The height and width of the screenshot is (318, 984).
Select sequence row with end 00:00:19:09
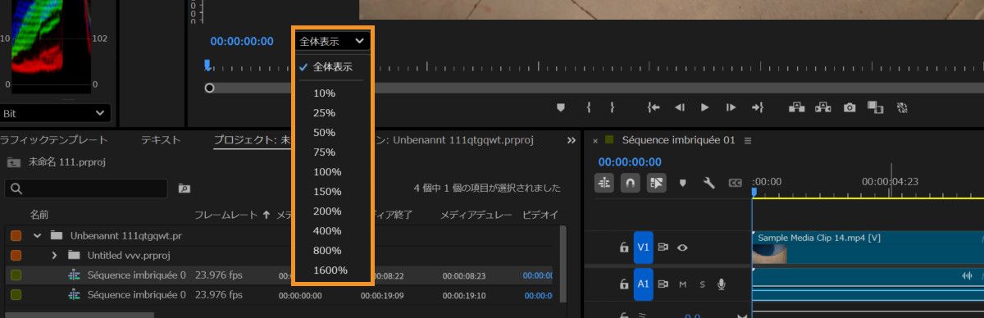[279, 295]
